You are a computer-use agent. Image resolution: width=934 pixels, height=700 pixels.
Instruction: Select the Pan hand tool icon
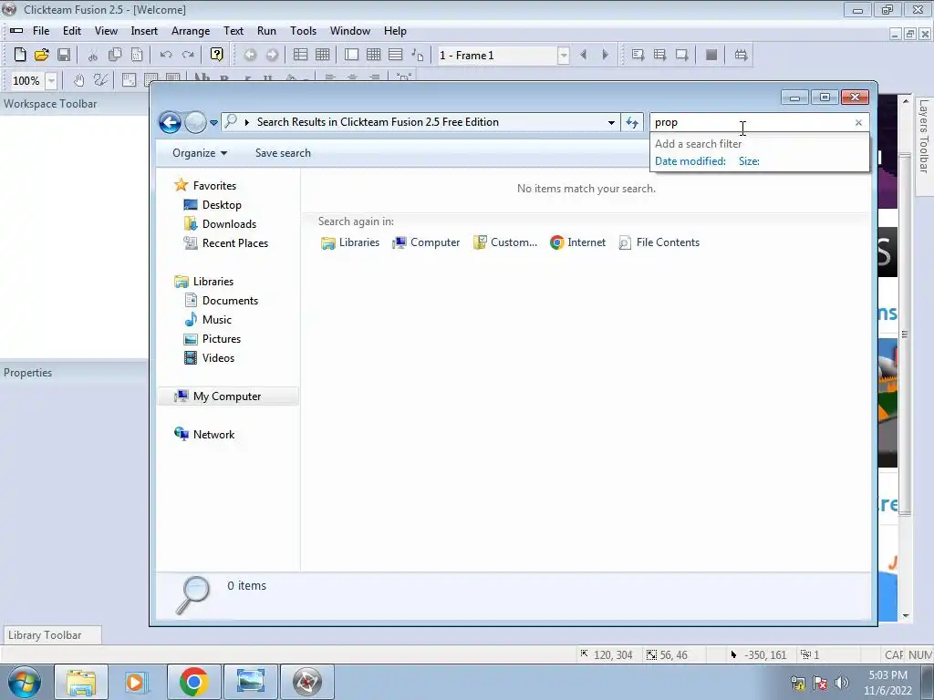(x=78, y=80)
